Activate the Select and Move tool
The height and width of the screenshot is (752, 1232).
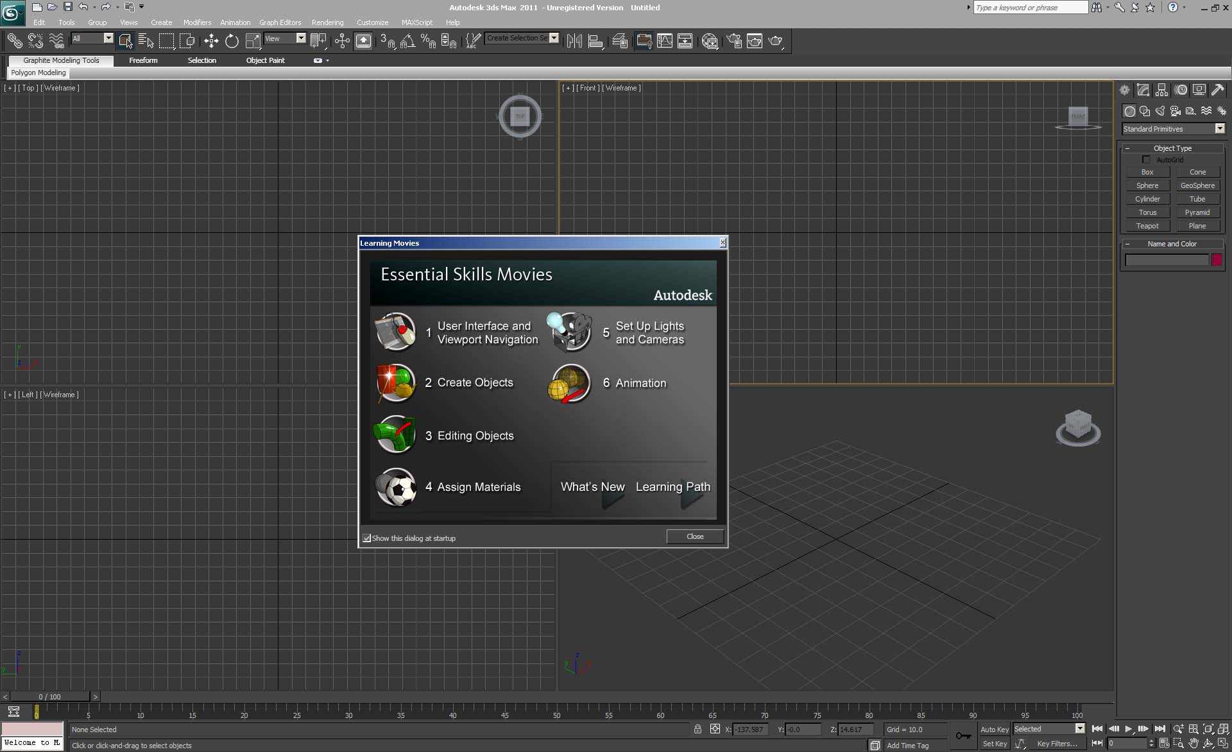(x=211, y=41)
